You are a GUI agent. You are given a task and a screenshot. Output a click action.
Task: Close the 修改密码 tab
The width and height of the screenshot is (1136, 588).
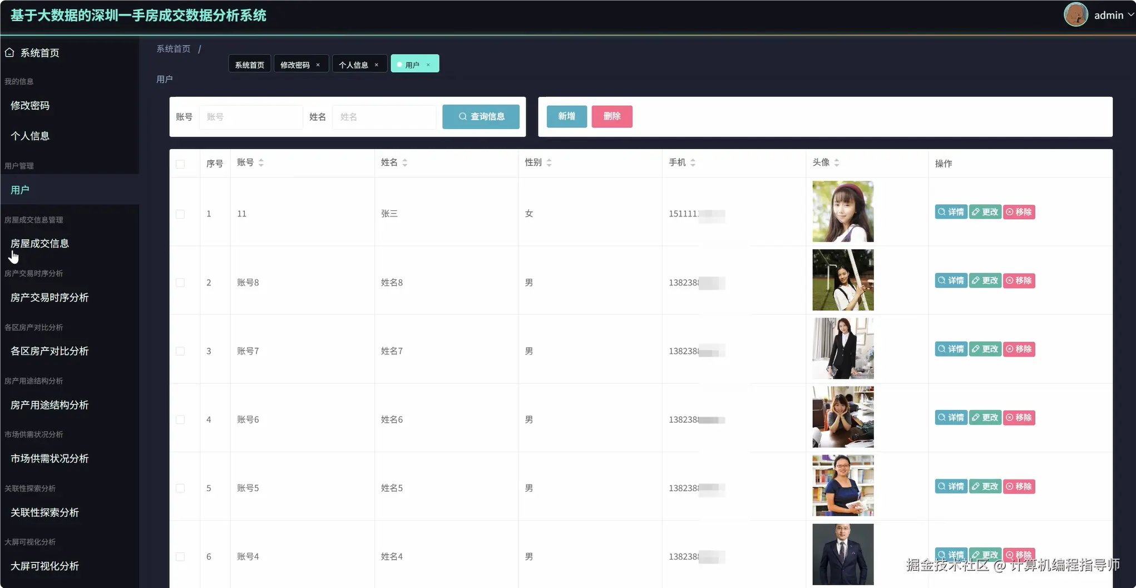(x=318, y=65)
